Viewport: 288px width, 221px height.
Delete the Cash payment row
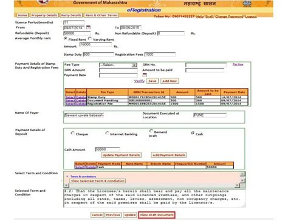pos(91,167)
